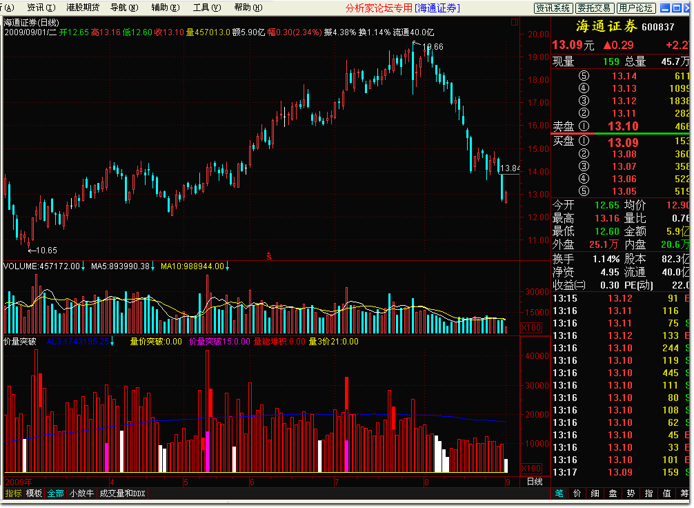
Task: Click the 量价突破:0.00 yellow indicator label
Action: pos(156,342)
